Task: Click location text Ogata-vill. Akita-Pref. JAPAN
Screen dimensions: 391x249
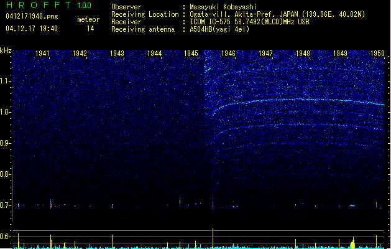Action: coord(245,14)
